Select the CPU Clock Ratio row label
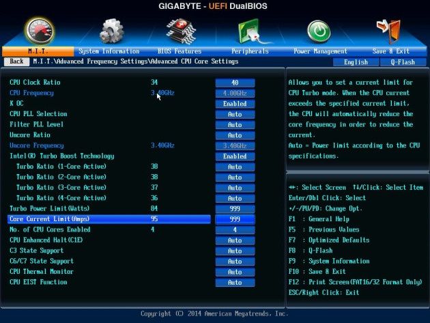The image size is (430, 323). pos(35,83)
